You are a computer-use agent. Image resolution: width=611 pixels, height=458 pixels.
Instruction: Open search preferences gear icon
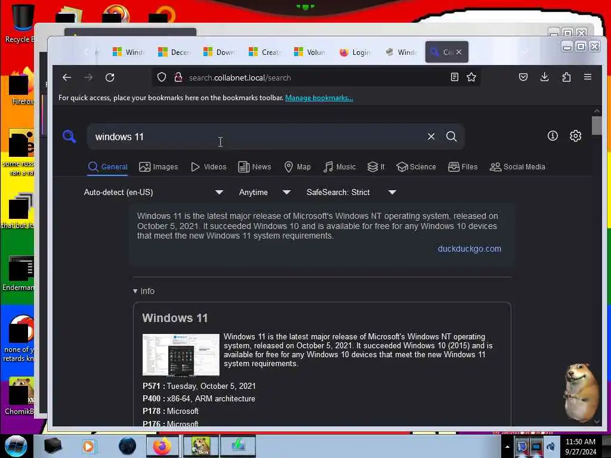tap(576, 135)
